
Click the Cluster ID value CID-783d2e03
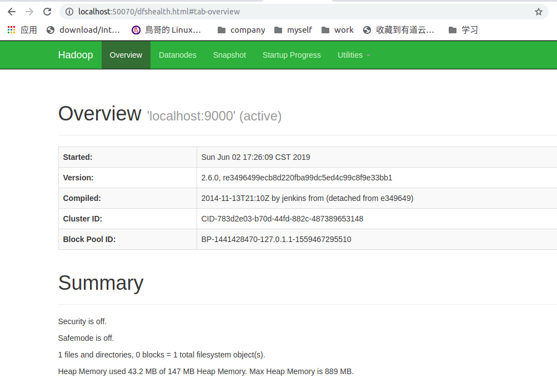click(x=283, y=219)
